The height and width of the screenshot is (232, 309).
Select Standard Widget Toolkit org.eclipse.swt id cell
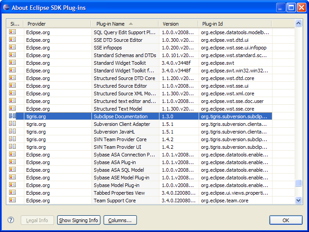(x=218, y=63)
